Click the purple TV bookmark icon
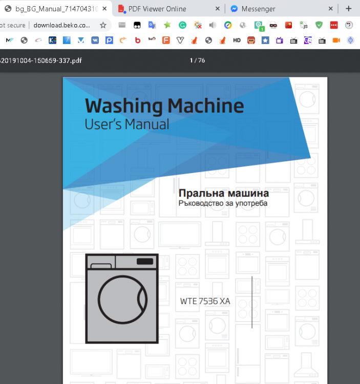 pos(280,40)
